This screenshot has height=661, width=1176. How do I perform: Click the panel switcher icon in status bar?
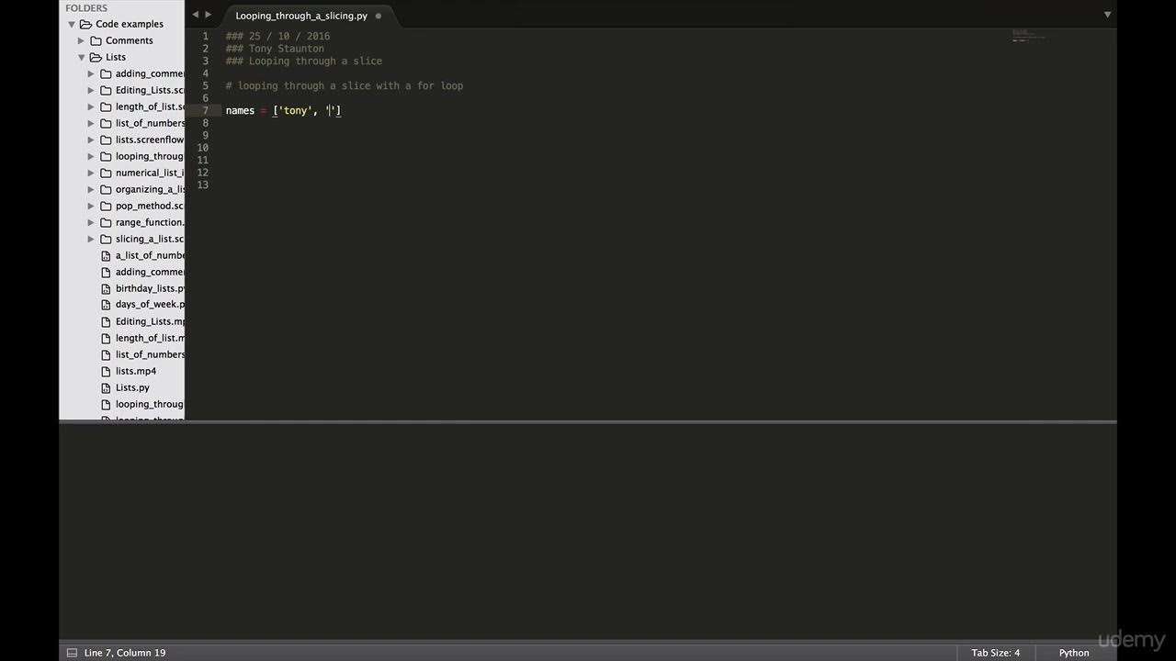pos(72,653)
